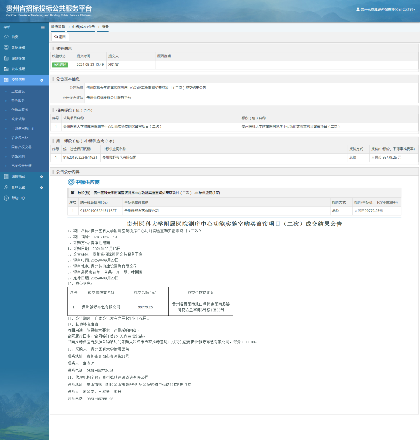
Task: Click 标段（包）名称 column header
Action: (x=254, y=118)
